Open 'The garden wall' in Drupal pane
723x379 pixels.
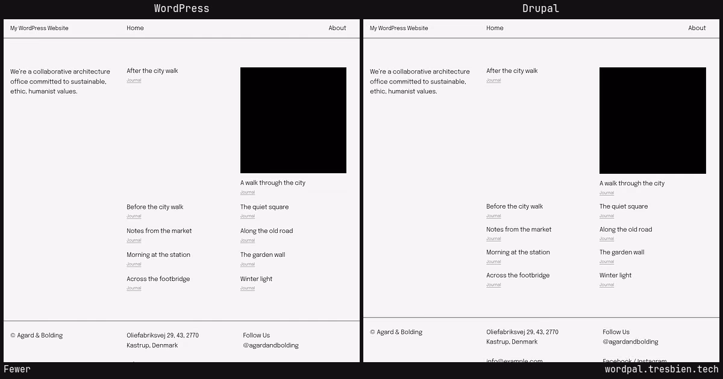coord(622,252)
